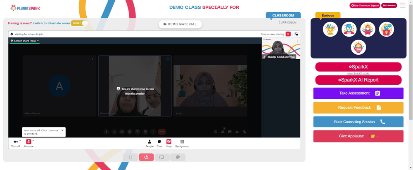This screenshot has height=170, width=413.
Task: Switch to the Curriculum tab
Action: [287, 23]
